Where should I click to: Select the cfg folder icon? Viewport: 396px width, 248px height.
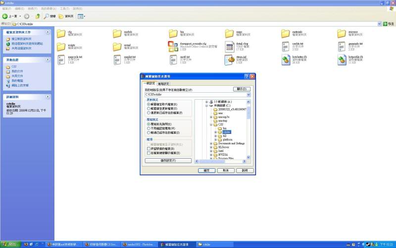click(x=61, y=33)
